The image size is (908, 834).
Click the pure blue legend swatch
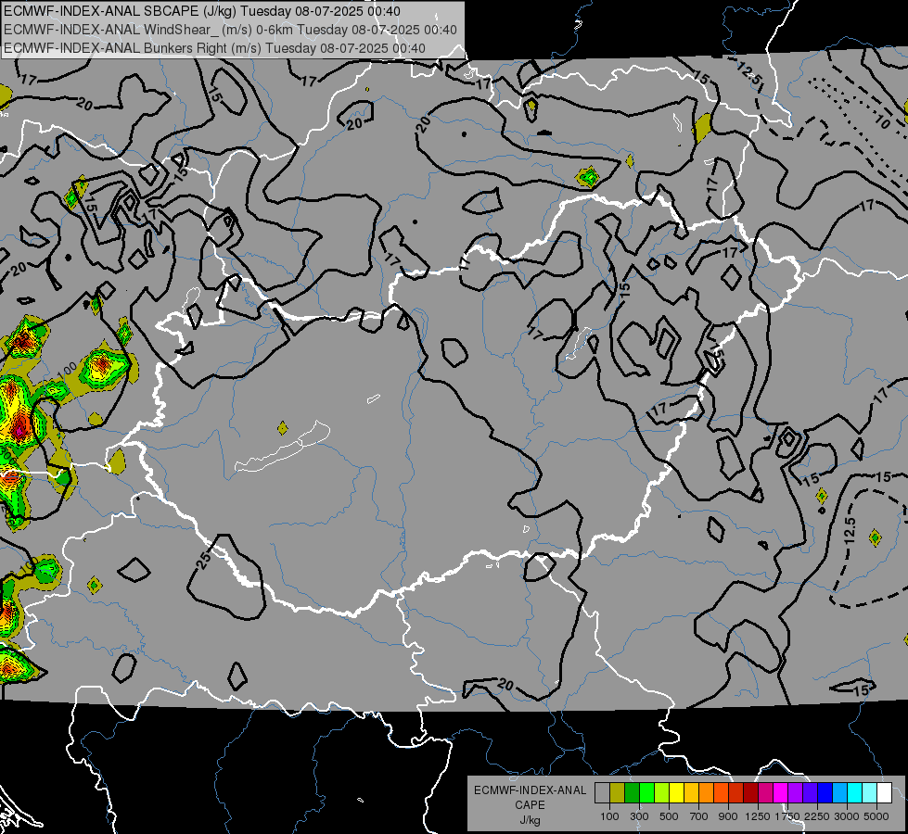tap(825, 792)
